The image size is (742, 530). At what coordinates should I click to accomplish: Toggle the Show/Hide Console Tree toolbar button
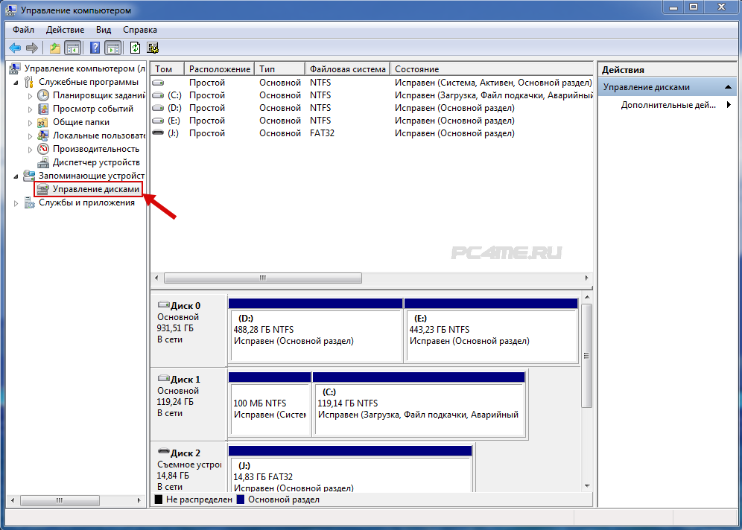[x=72, y=48]
